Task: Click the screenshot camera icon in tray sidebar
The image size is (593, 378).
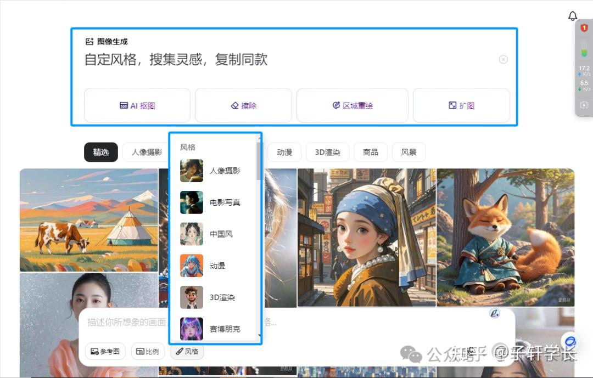Action: pyautogui.click(x=584, y=105)
